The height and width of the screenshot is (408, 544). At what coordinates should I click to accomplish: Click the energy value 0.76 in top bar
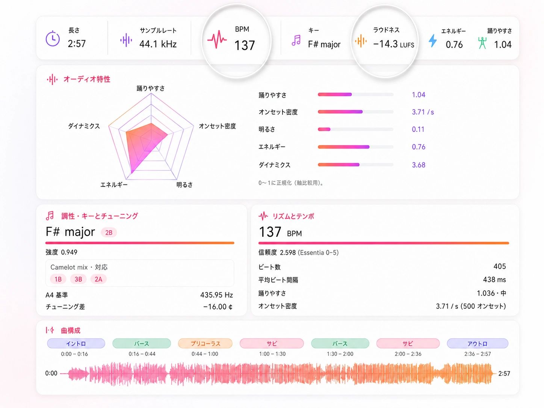(x=454, y=45)
